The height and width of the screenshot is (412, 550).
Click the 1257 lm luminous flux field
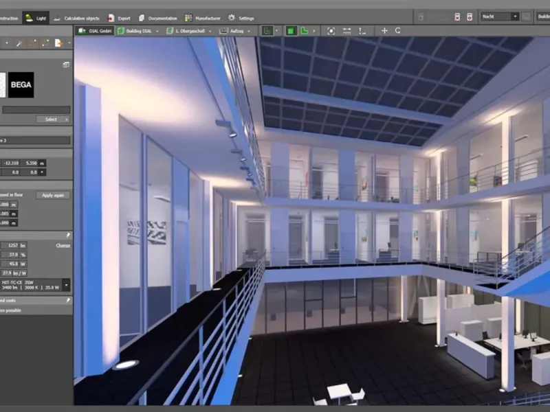[x=14, y=246]
